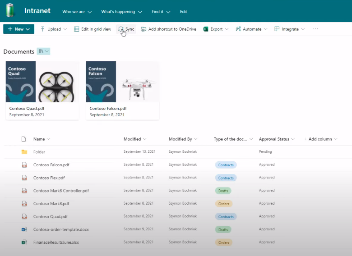Viewport: 352px width, 256px height.
Task: Click the file type column header icon
Action: click(23, 139)
